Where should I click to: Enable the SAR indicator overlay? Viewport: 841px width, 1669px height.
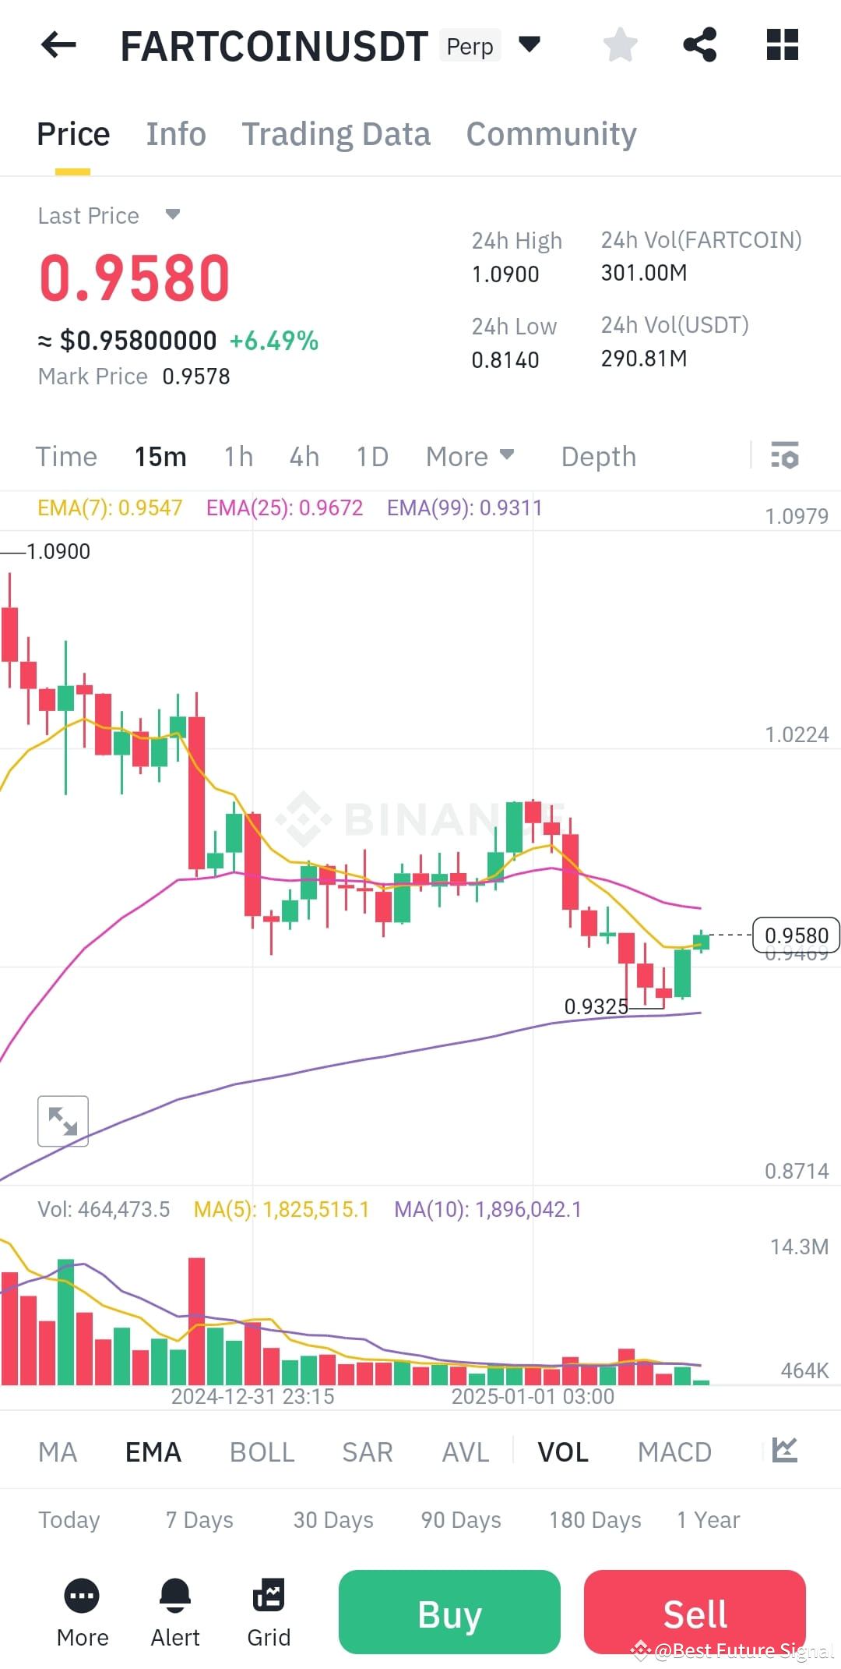click(x=367, y=1450)
